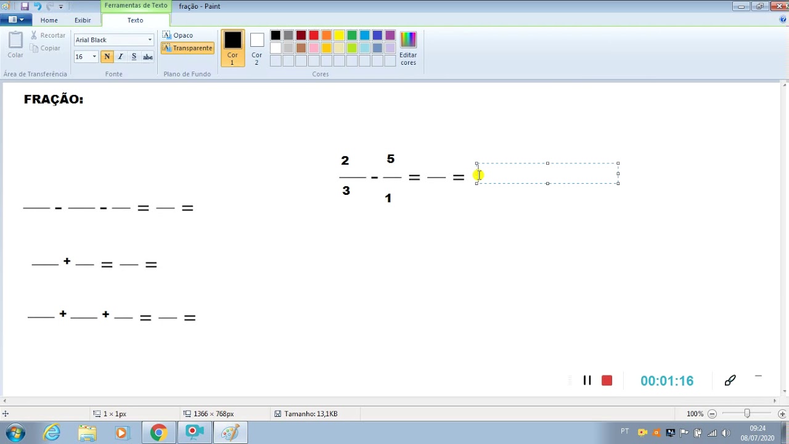
Task: Open the Paint file menu button
Action: [x=16, y=20]
